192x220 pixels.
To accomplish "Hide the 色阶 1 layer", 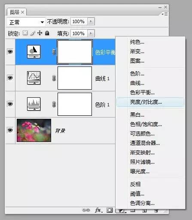I will 10,104.
